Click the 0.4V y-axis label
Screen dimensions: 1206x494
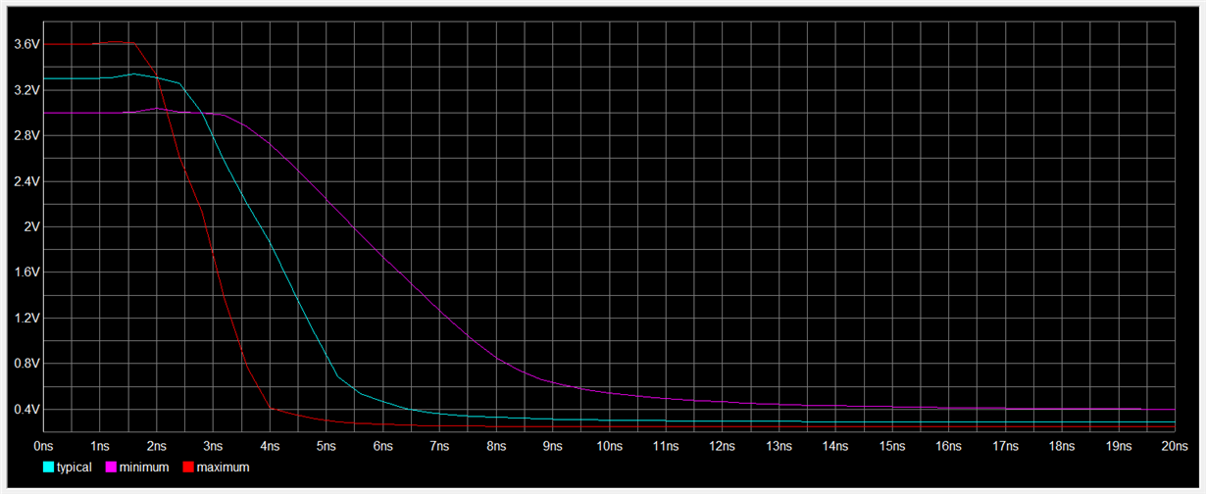tap(26, 409)
